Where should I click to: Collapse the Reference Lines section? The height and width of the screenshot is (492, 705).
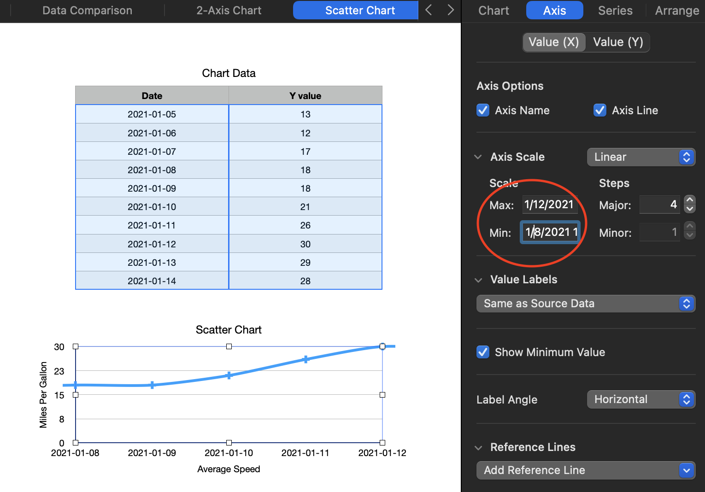point(478,448)
